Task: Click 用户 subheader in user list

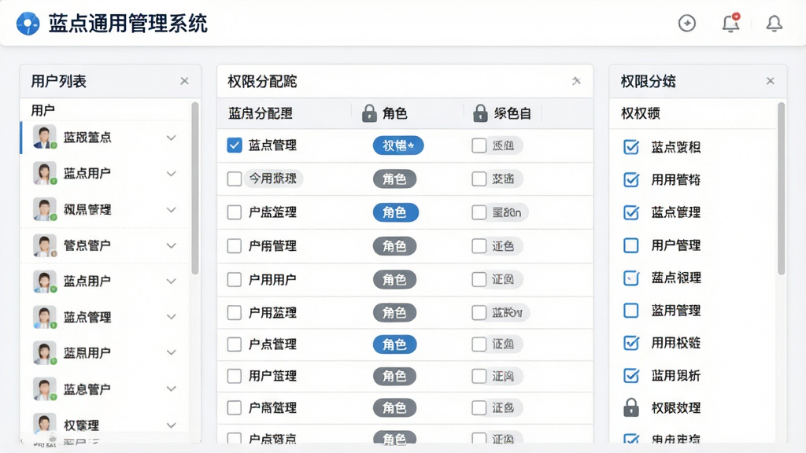Action: click(43, 110)
